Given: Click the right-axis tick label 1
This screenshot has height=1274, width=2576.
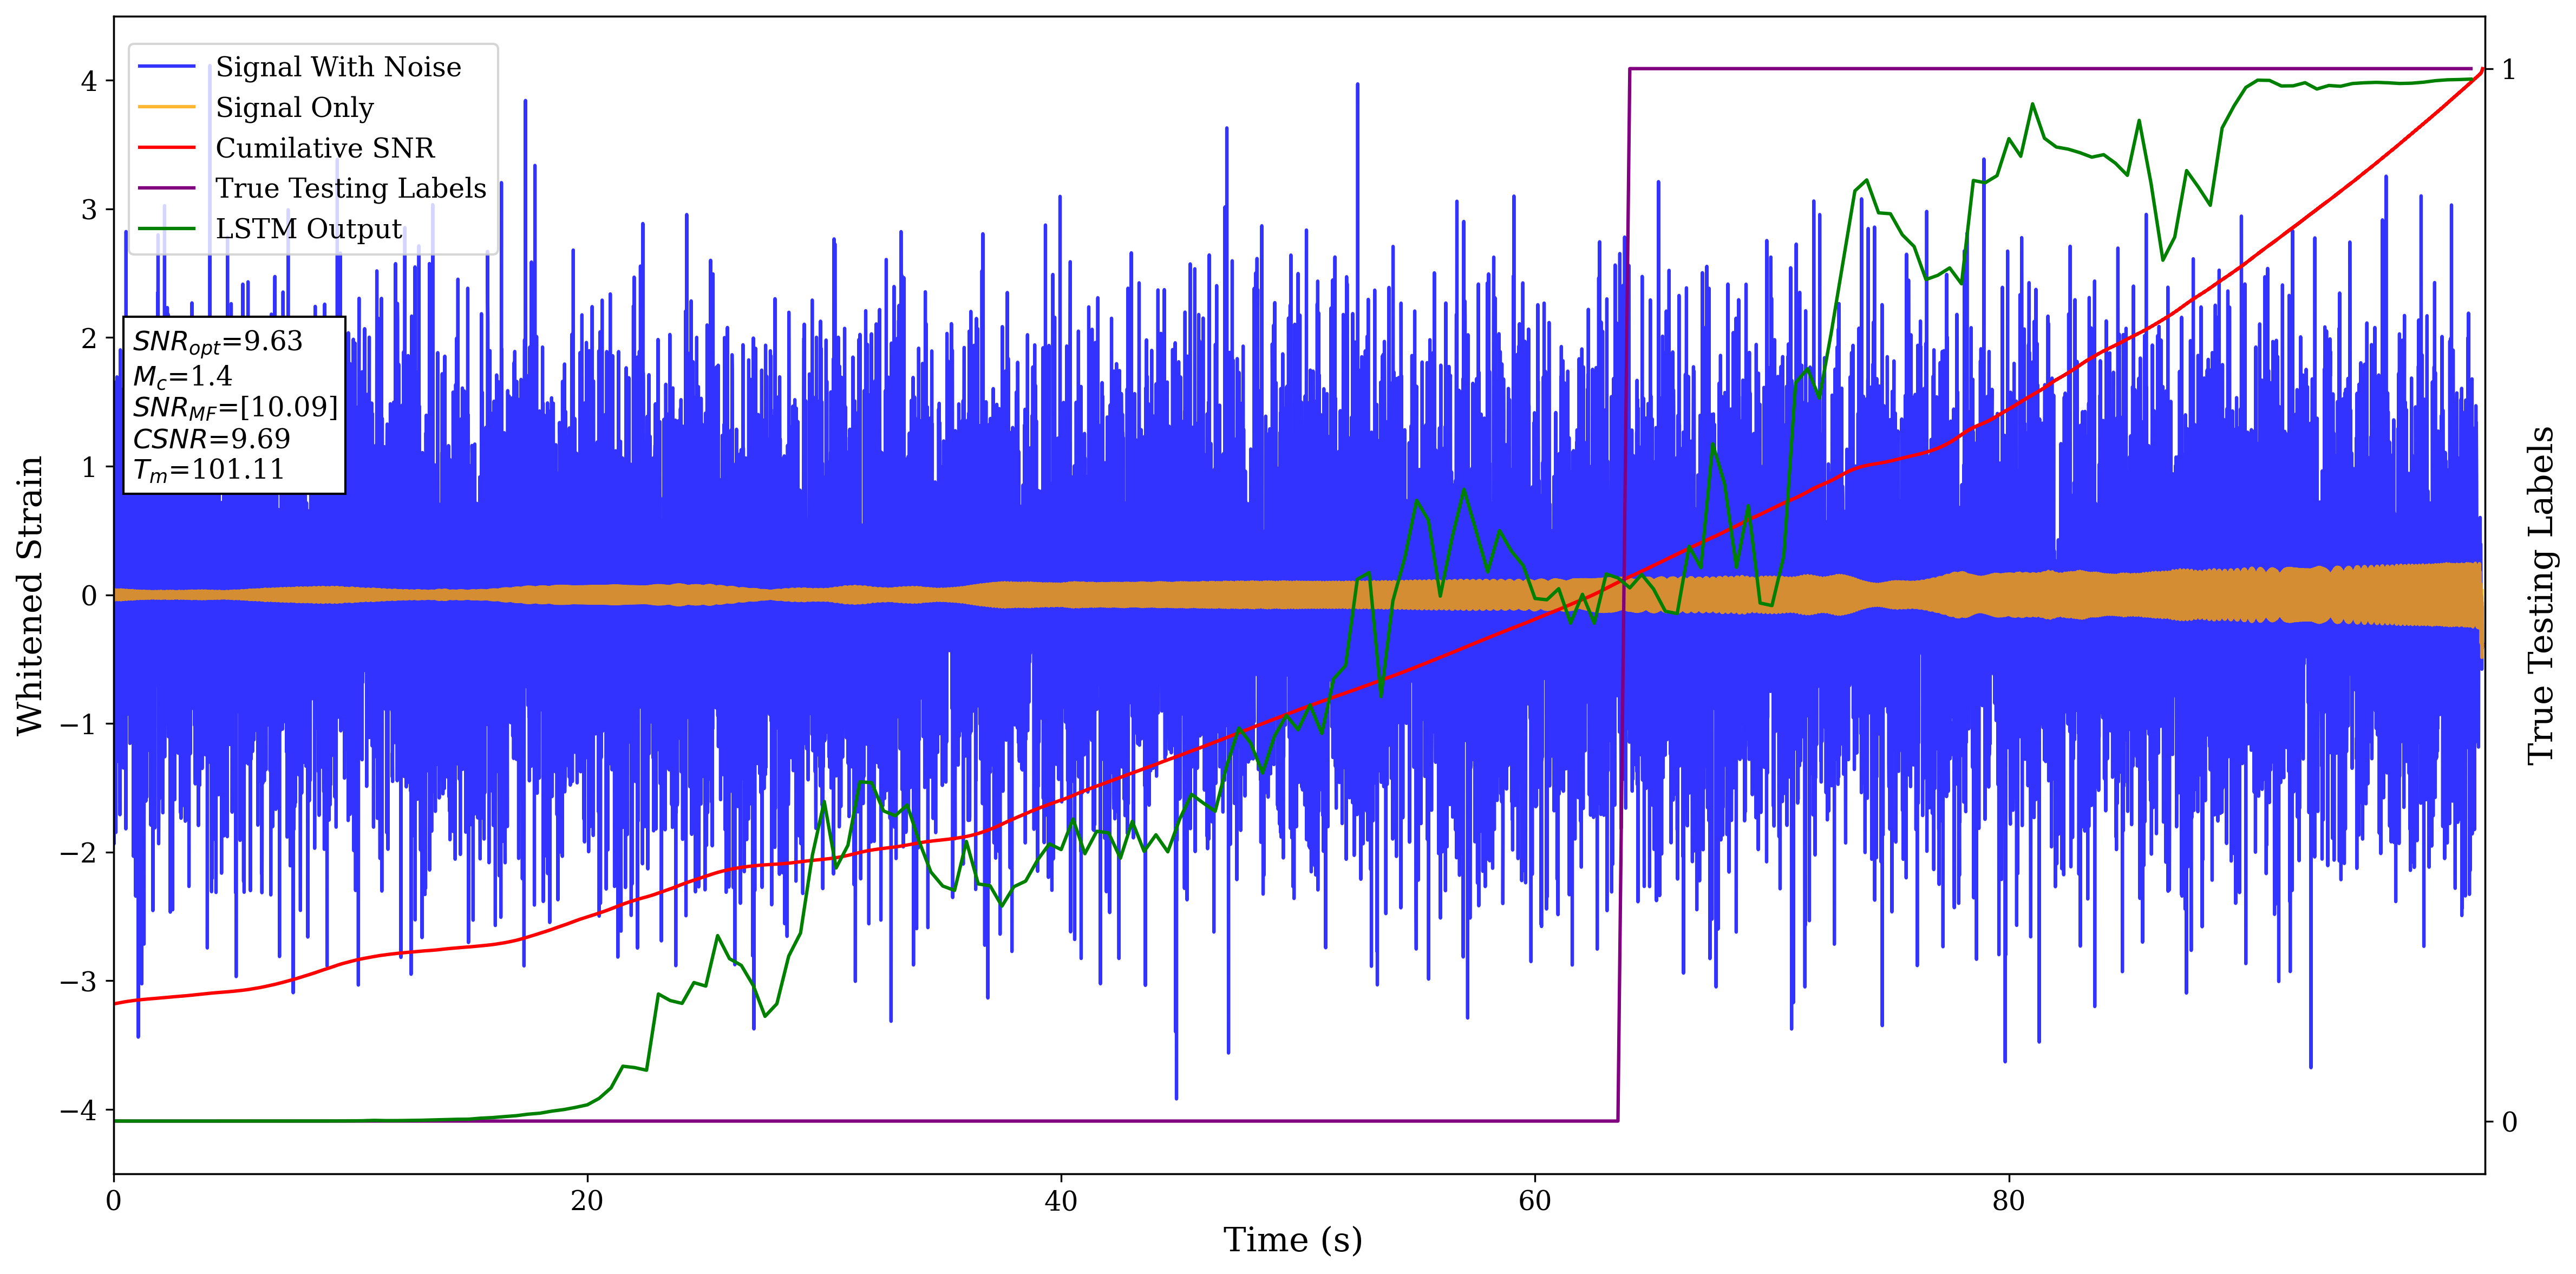Looking at the screenshot, I should tap(2508, 70).
